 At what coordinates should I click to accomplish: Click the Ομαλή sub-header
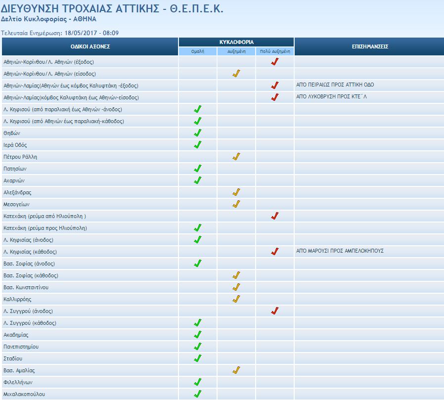click(x=198, y=51)
